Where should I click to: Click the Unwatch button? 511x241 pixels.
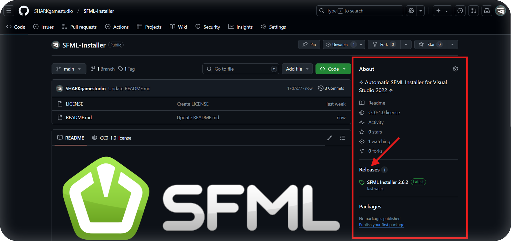coord(340,44)
